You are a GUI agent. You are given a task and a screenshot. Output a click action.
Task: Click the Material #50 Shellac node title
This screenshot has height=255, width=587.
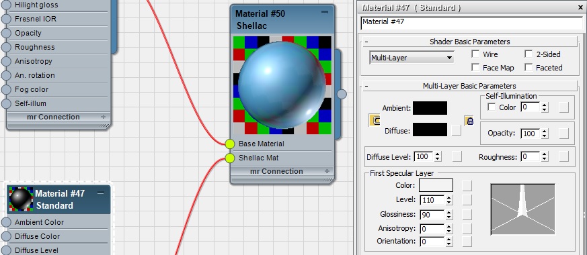pyautogui.click(x=261, y=19)
